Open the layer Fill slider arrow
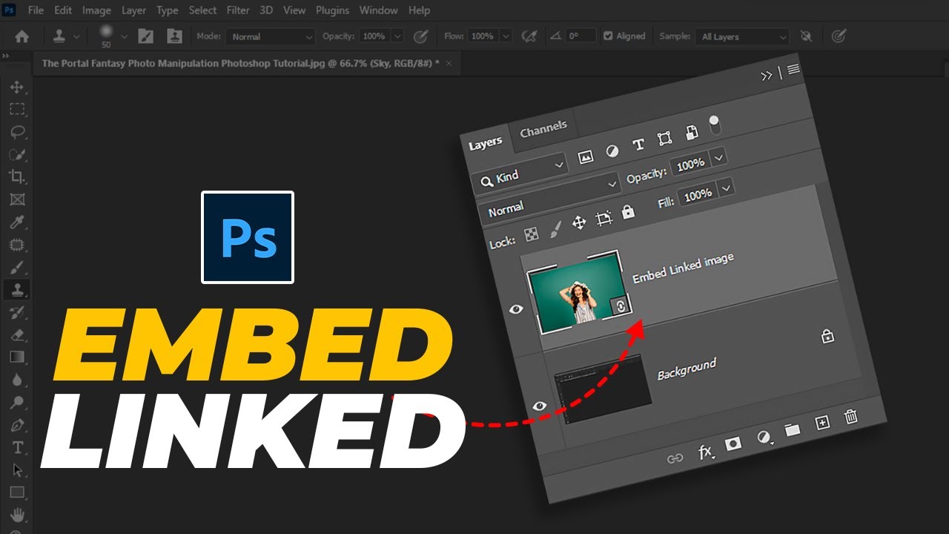The width and height of the screenshot is (949, 534). point(726,188)
